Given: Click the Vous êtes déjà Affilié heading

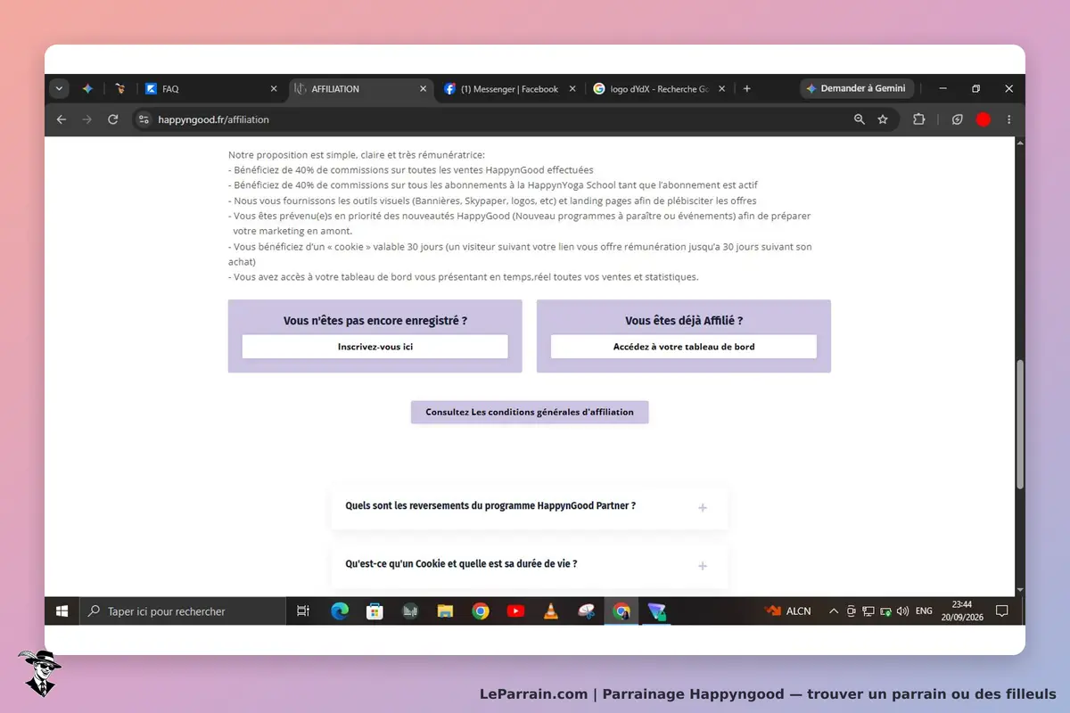Looking at the screenshot, I should 684,321.
